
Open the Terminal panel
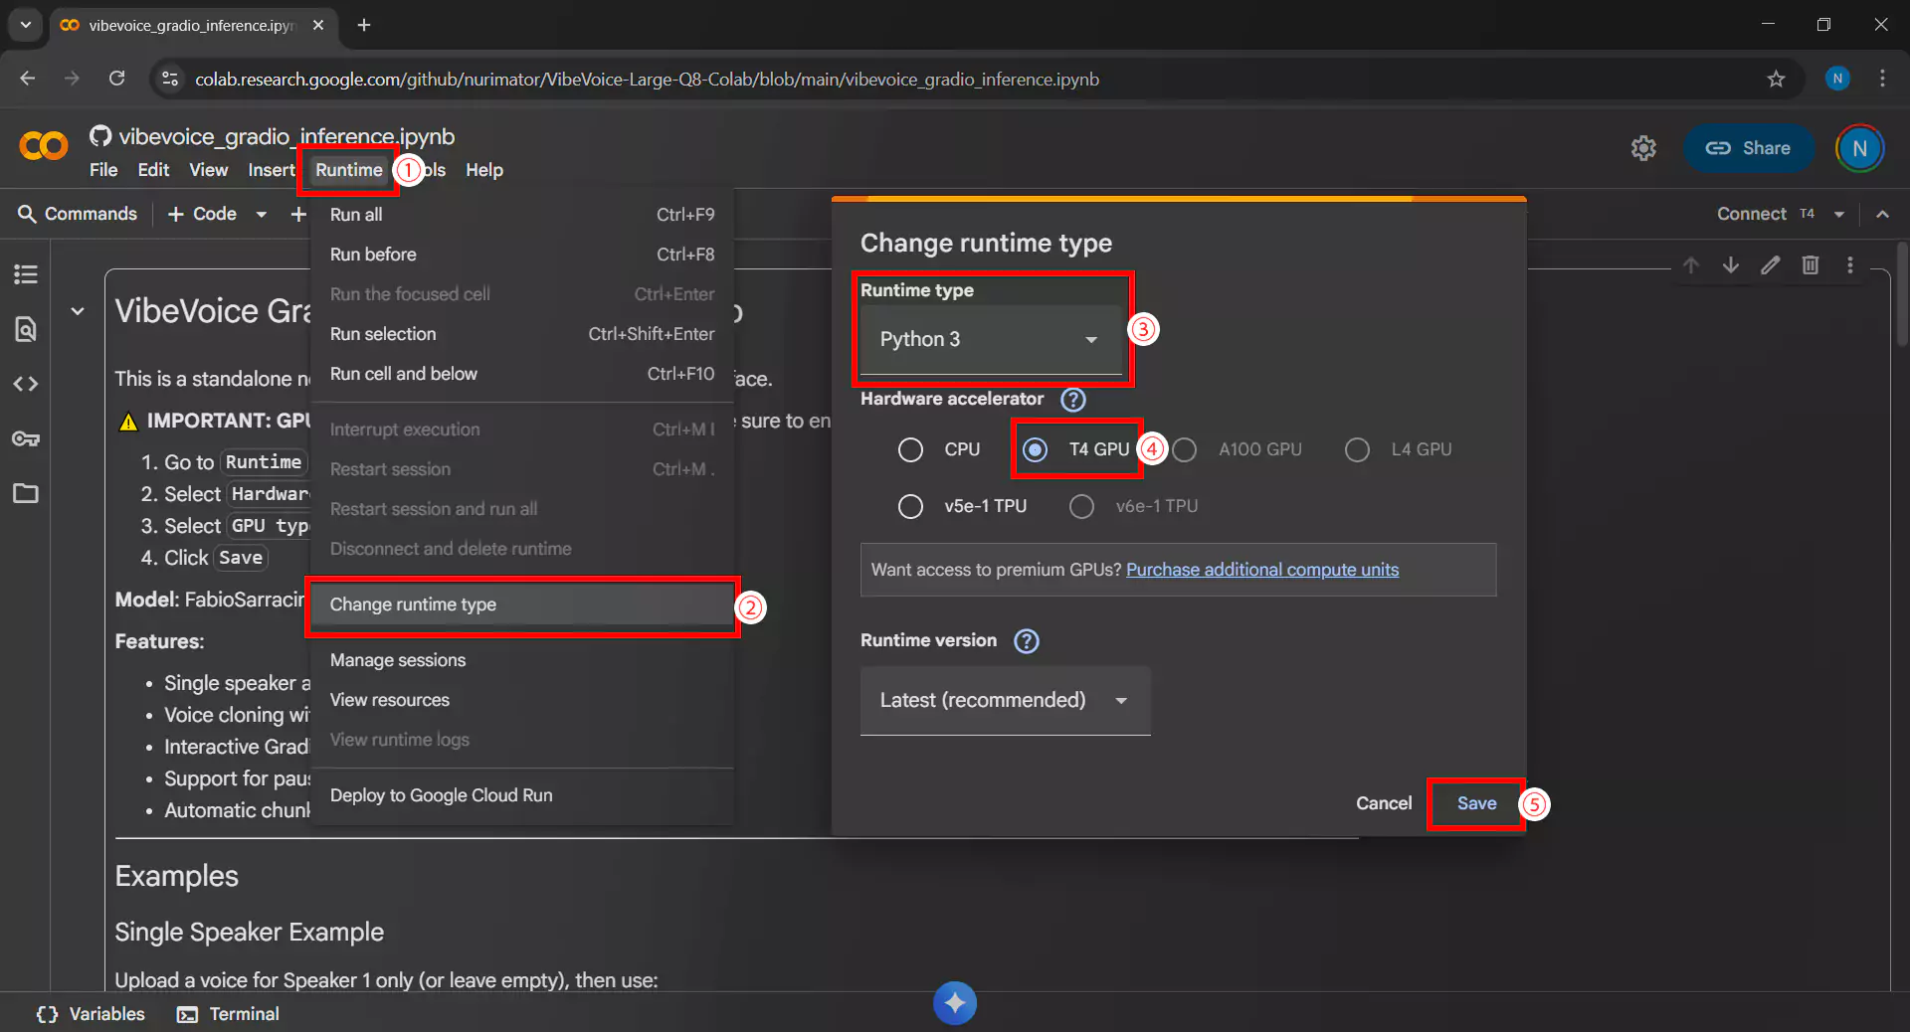click(x=227, y=1013)
